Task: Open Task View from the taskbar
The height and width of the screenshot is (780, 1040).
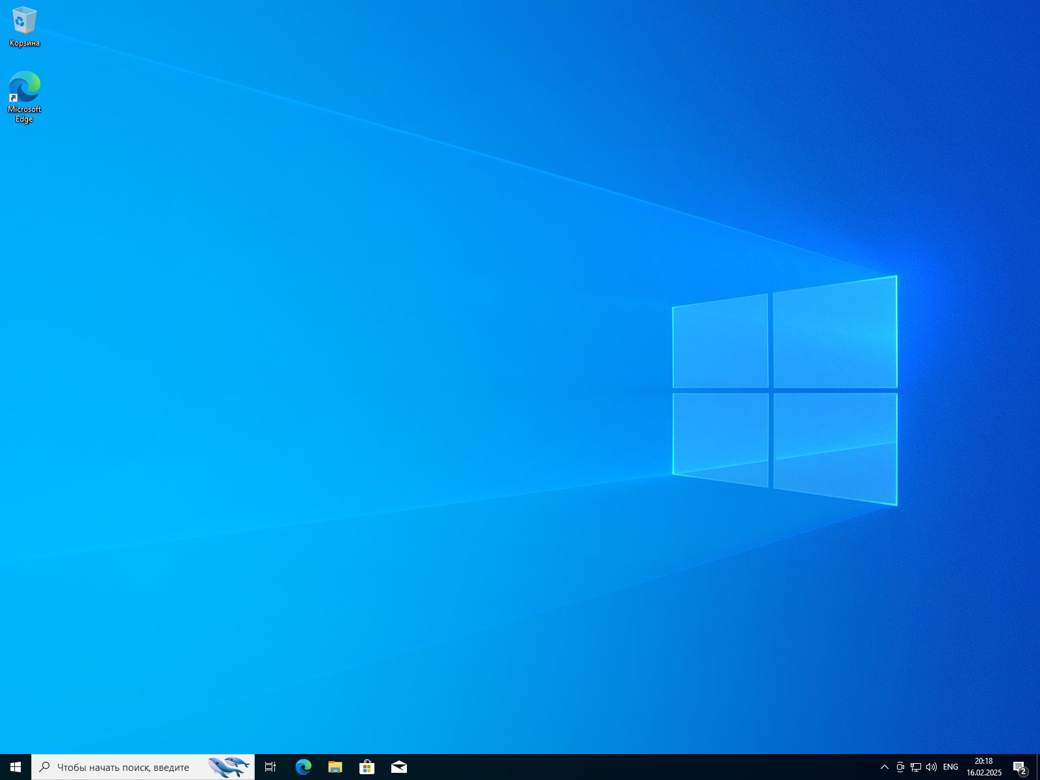Action: [x=269, y=767]
